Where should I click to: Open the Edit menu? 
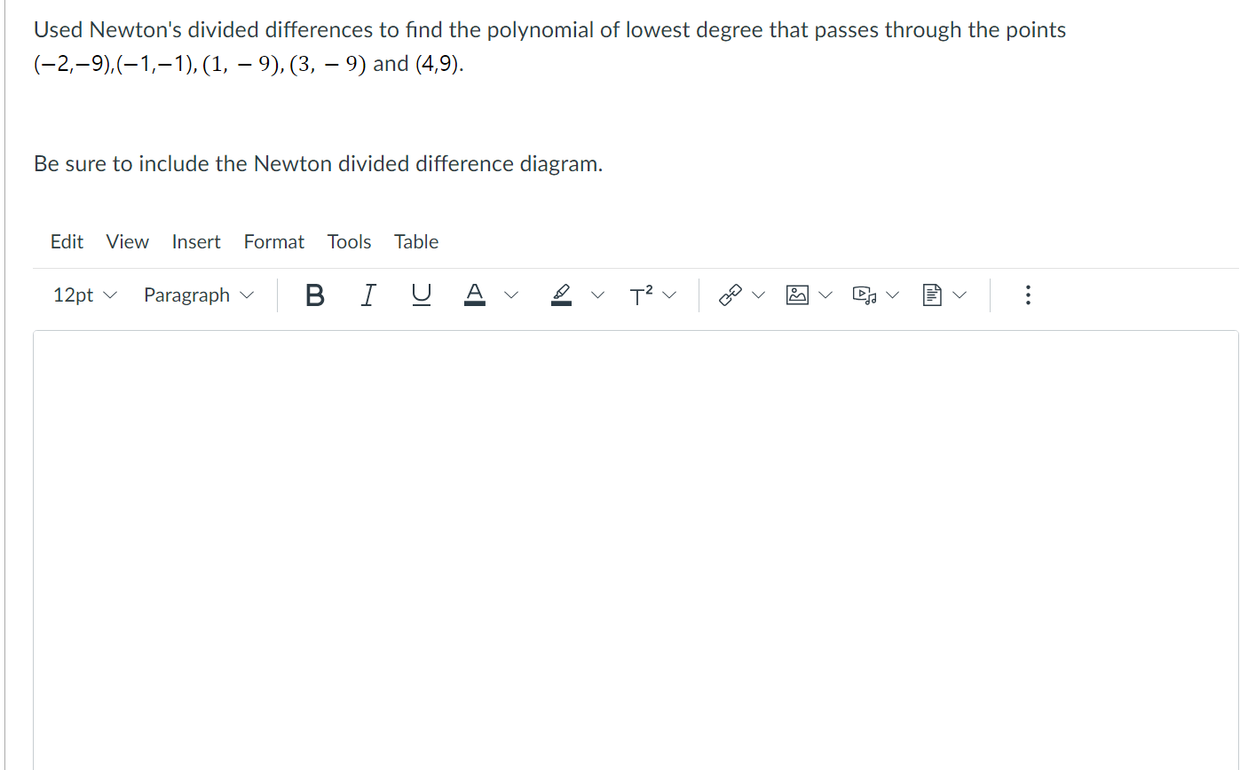click(x=67, y=241)
